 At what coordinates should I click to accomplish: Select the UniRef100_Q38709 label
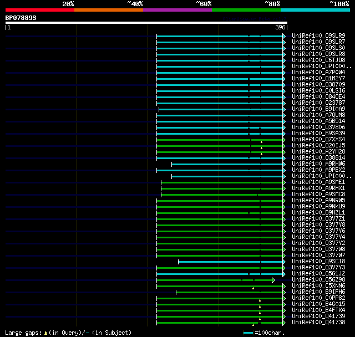(318, 84)
